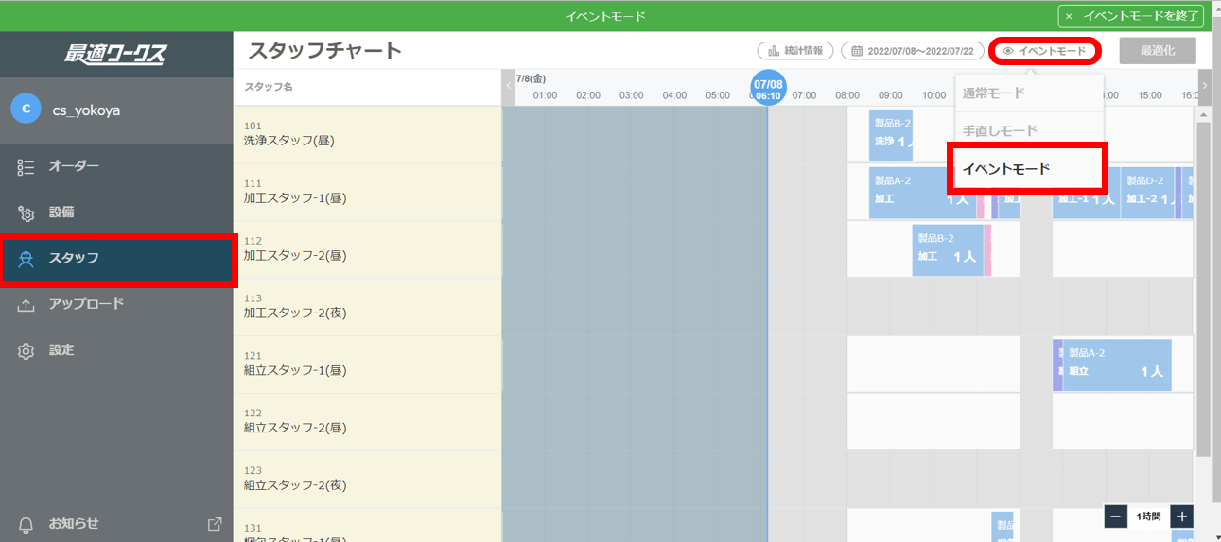Click the 設備 gear icon in the sidebar
Image resolution: width=1221 pixels, height=542 pixels.
[26, 213]
